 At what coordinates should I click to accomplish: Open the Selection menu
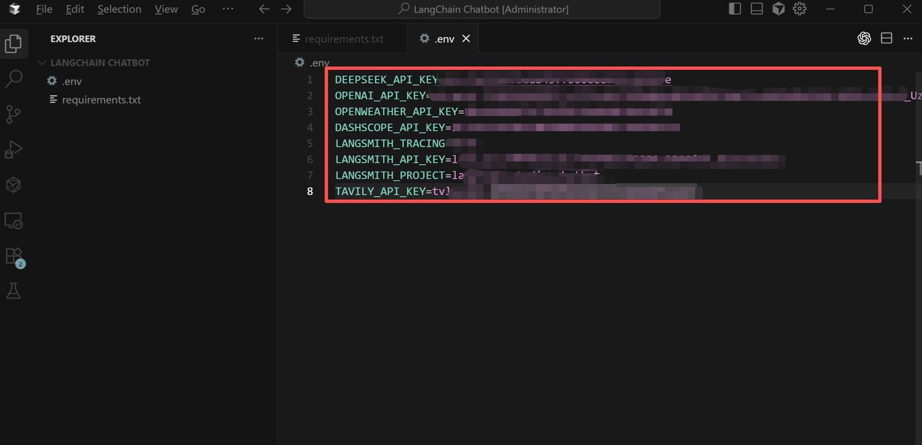pos(119,9)
